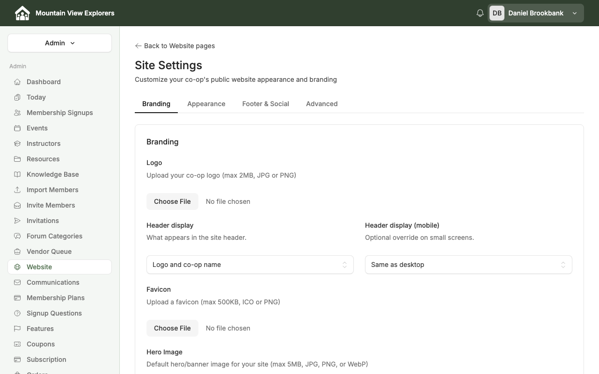Open the Knowledge Base sidebar link
The image size is (599, 374).
click(59, 174)
